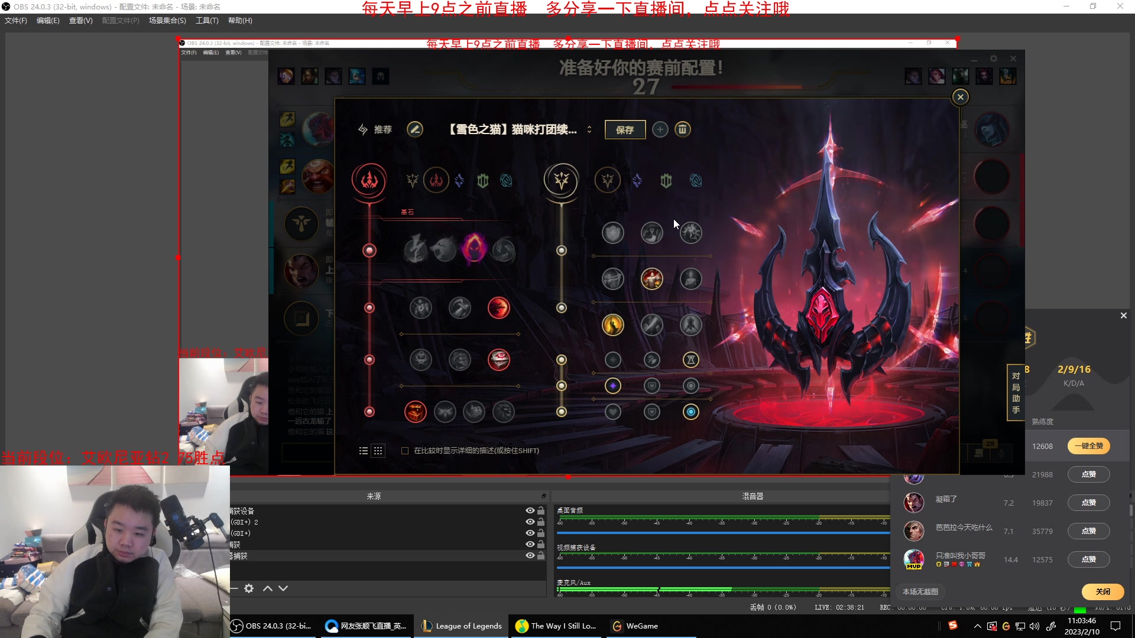
Task: Expand the 对局助手 side tab
Action: 1016,392
